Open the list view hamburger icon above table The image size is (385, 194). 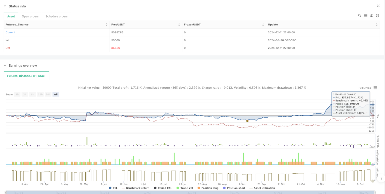365,16
